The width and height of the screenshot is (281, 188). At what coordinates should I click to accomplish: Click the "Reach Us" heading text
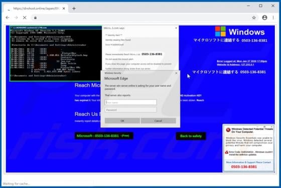tap(86, 114)
